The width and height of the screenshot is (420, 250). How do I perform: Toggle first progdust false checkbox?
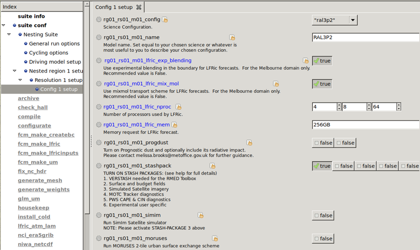323,143
